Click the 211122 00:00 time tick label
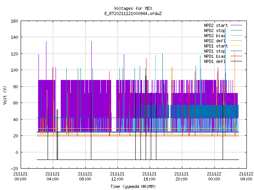 point(214,177)
